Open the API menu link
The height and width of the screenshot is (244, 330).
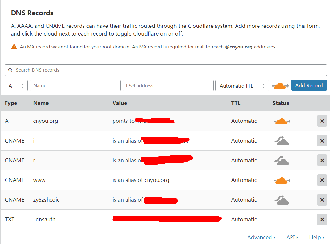292,237
